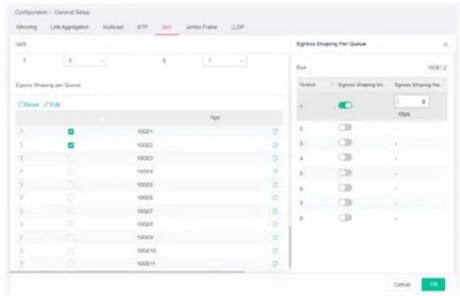Reset the 10GE1 row with its refresh icon
The height and width of the screenshot is (296, 460).
tap(275, 132)
